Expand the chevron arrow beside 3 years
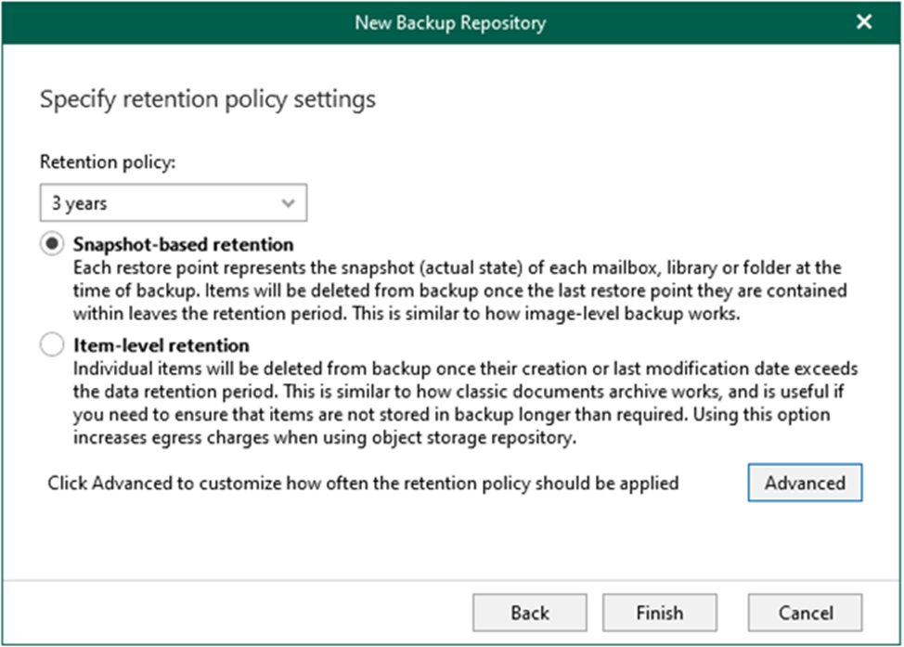 click(x=288, y=203)
